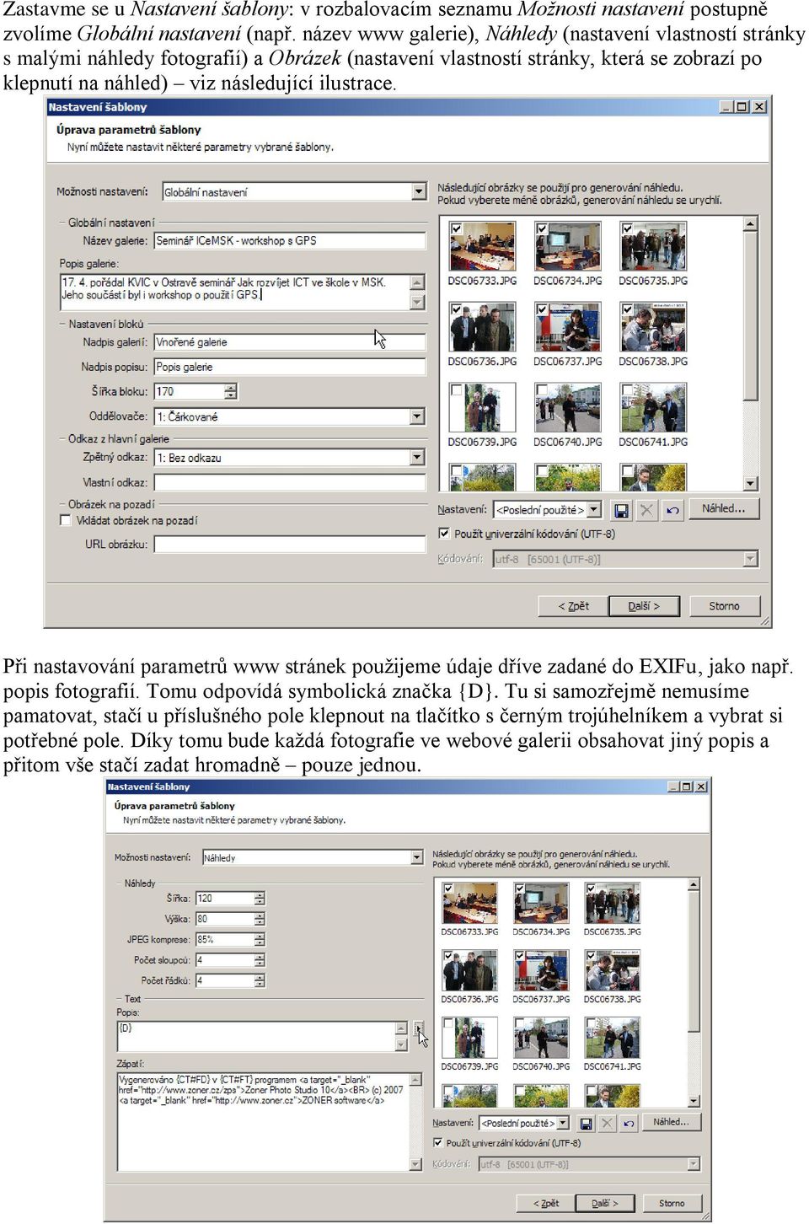
Task: Undo arrow icon in Globální nastavení dialog
Action: [672, 510]
